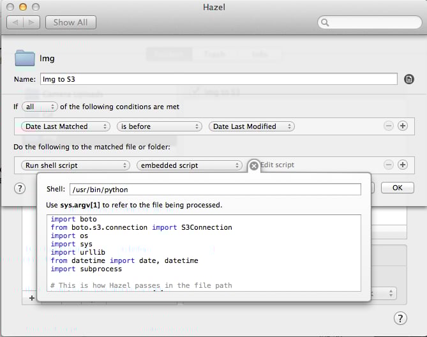This screenshot has height=337, width=427.
Task: Click the Edit script link
Action: [277, 165]
